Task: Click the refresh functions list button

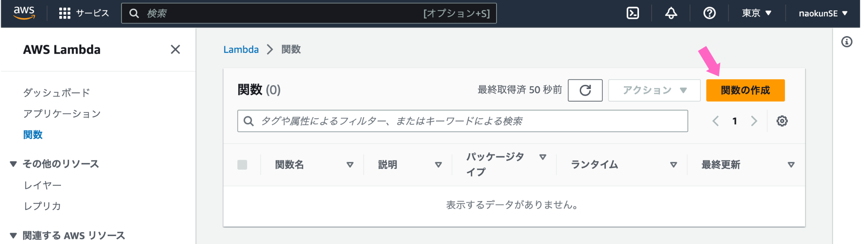Action: [585, 90]
